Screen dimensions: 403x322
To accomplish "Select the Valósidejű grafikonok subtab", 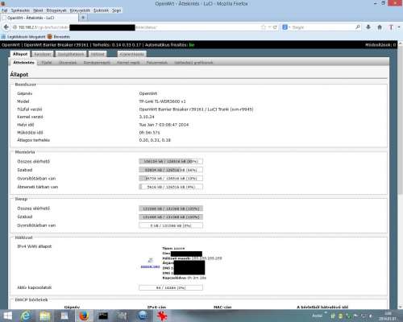I will point(193,63).
